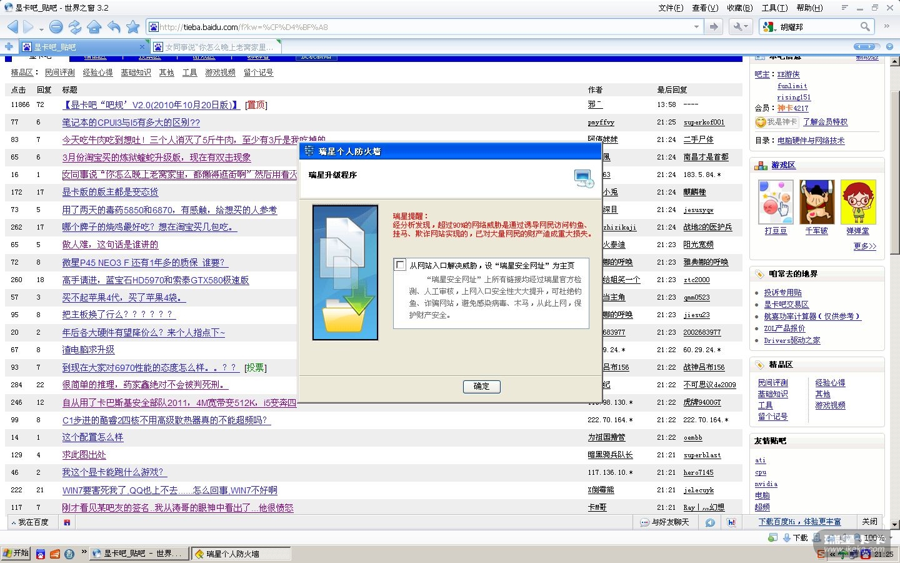
Task: Go to the home page via house icon
Action: click(x=94, y=27)
